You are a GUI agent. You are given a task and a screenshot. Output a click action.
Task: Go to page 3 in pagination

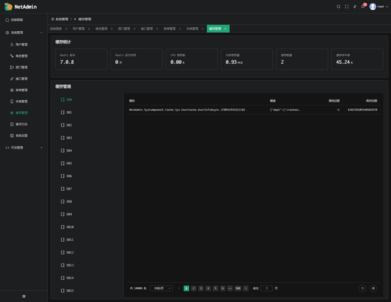pyautogui.click(x=200, y=288)
